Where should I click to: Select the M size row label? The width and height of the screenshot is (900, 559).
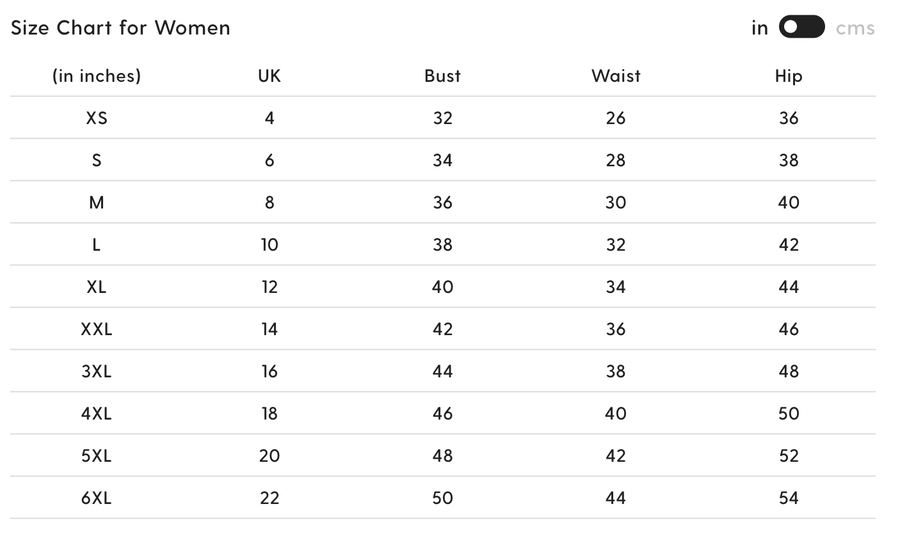point(97,202)
